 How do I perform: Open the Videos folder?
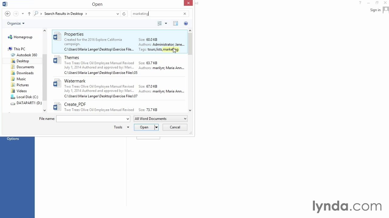(x=22, y=91)
